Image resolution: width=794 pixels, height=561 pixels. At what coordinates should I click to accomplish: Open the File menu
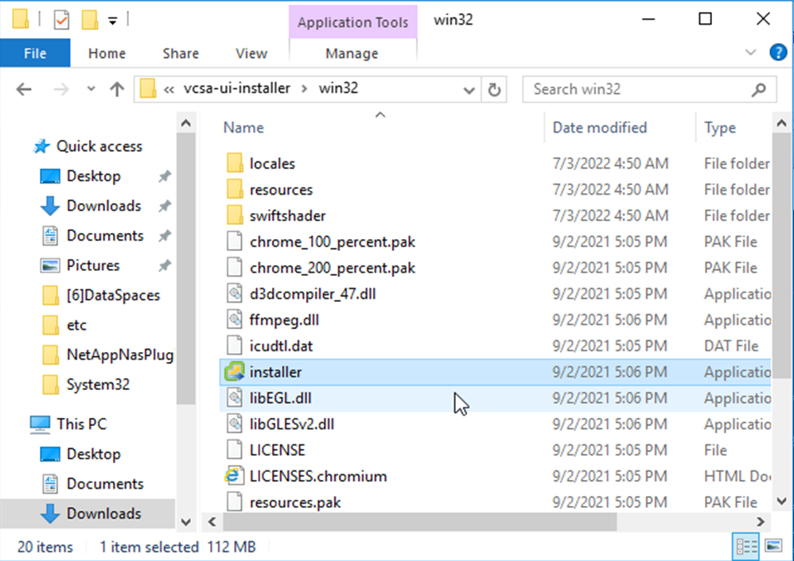[35, 53]
